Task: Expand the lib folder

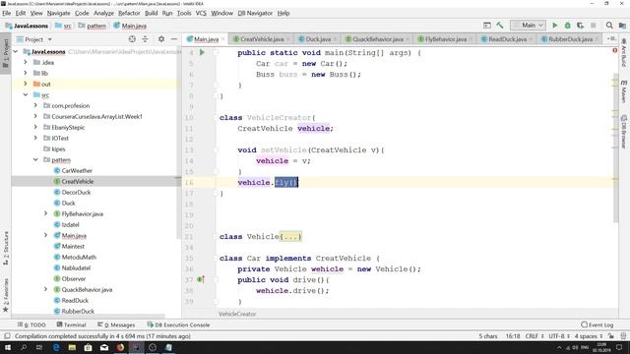Action: click(x=26, y=73)
